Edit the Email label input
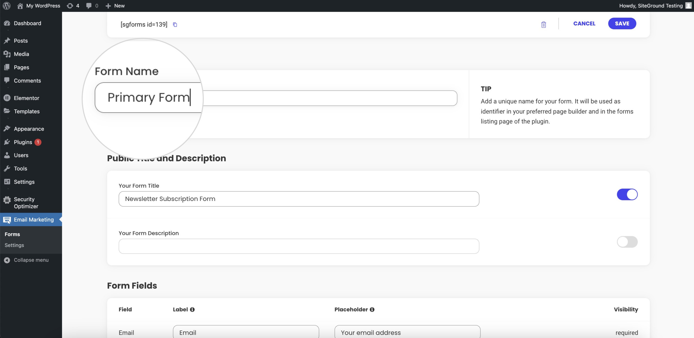694x338 pixels. (x=246, y=332)
